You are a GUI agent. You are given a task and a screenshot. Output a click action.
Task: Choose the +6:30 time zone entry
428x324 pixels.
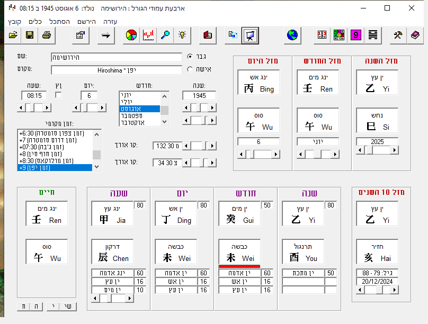click(55, 133)
